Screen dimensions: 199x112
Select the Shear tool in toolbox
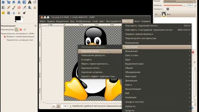tap(14, 2)
